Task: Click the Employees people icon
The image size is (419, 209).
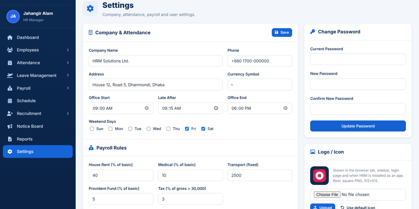Action: click(x=10, y=50)
